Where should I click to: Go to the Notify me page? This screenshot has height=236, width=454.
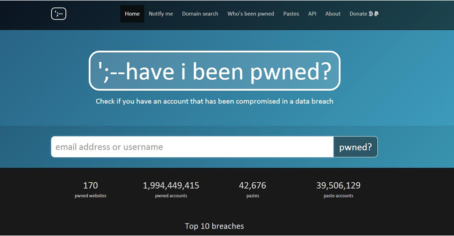(160, 14)
